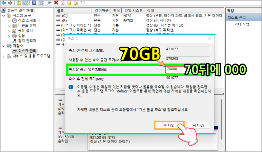Click the 축소할 공간 입력 field showing 70000
Screen dimensions: 262x152
coord(178,70)
